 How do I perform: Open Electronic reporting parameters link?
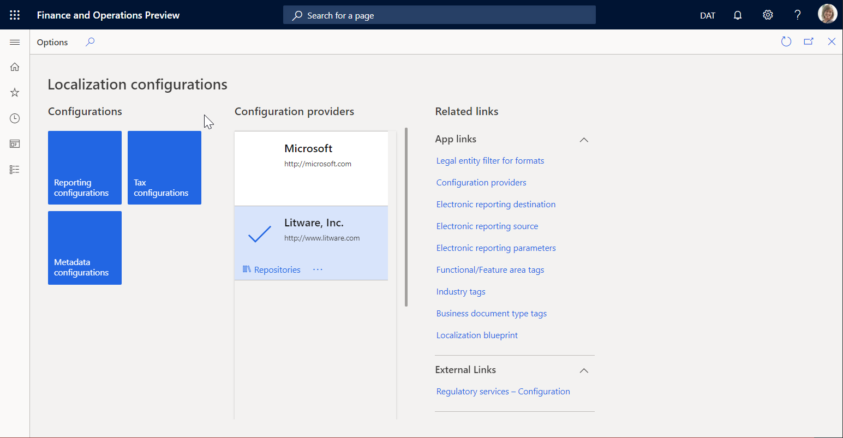click(x=496, y=248)
